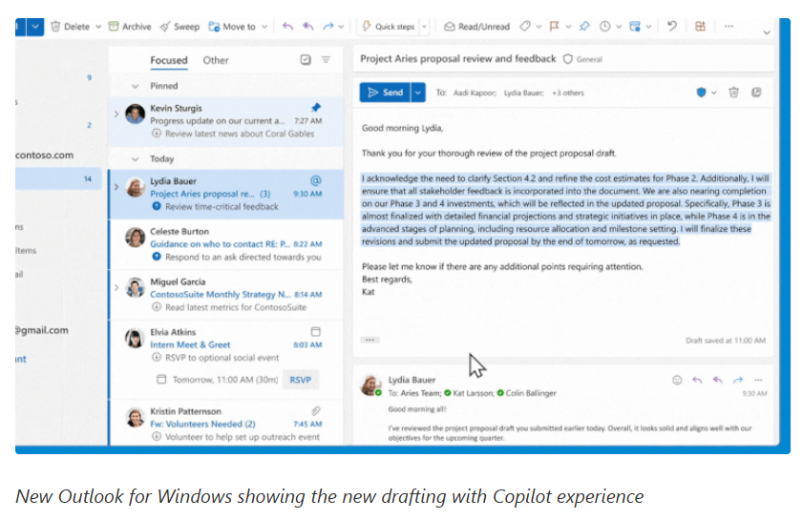Click into the email draft body
The height and width of the screenshot is (520, 803).
click(563, 220)
